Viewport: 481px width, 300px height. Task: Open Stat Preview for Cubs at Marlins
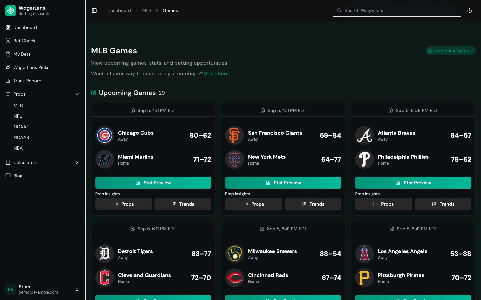click(x=153, y=183)
